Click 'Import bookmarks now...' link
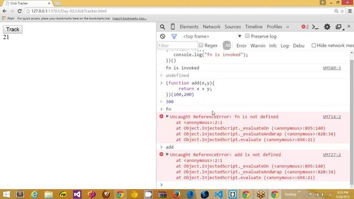Screen dimensions: 354x199 (129, 18)
